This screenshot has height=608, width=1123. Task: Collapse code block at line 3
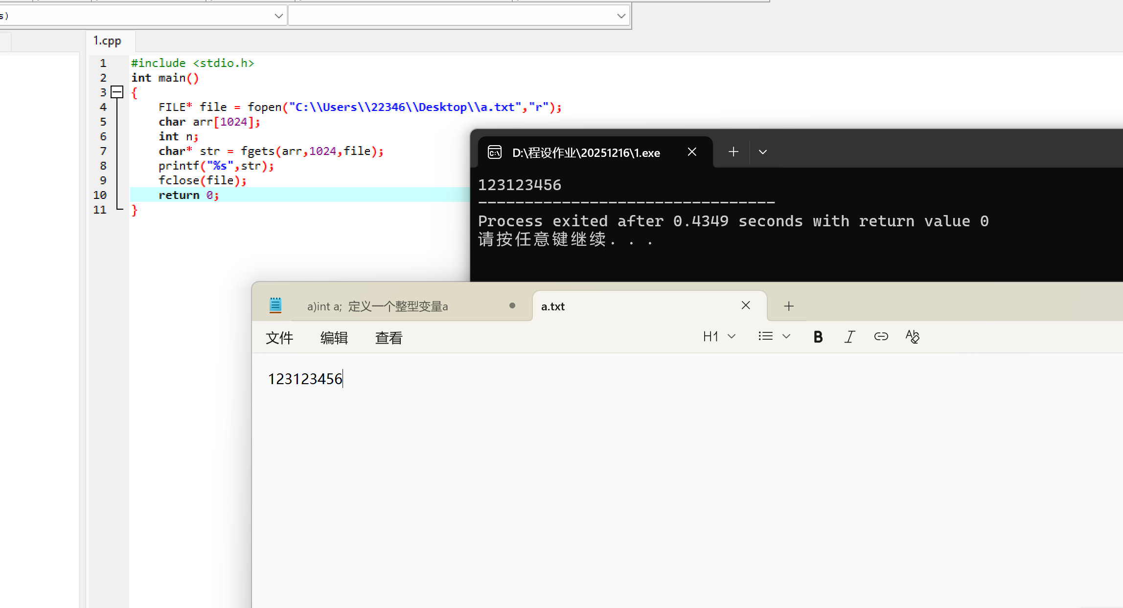[117, 92]
